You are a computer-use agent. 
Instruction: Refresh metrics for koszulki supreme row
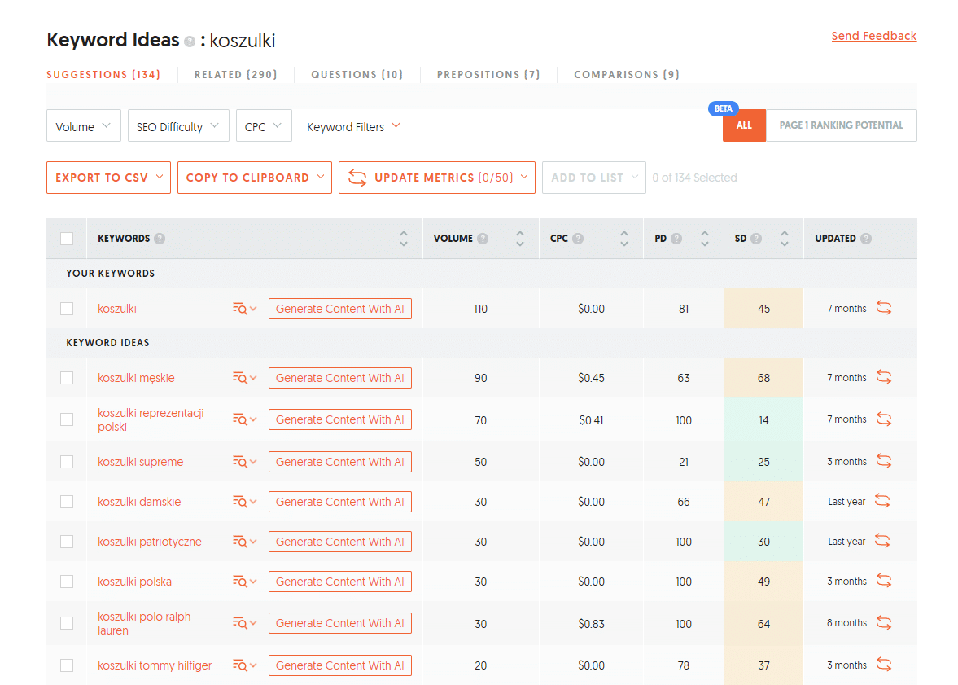click(884, 460)
